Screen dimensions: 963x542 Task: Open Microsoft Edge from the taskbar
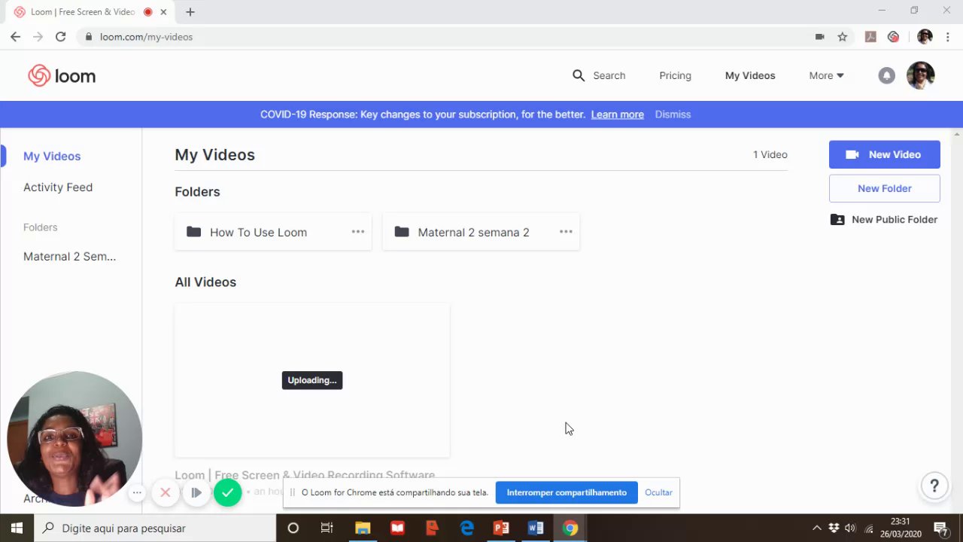tap(466, 528)
